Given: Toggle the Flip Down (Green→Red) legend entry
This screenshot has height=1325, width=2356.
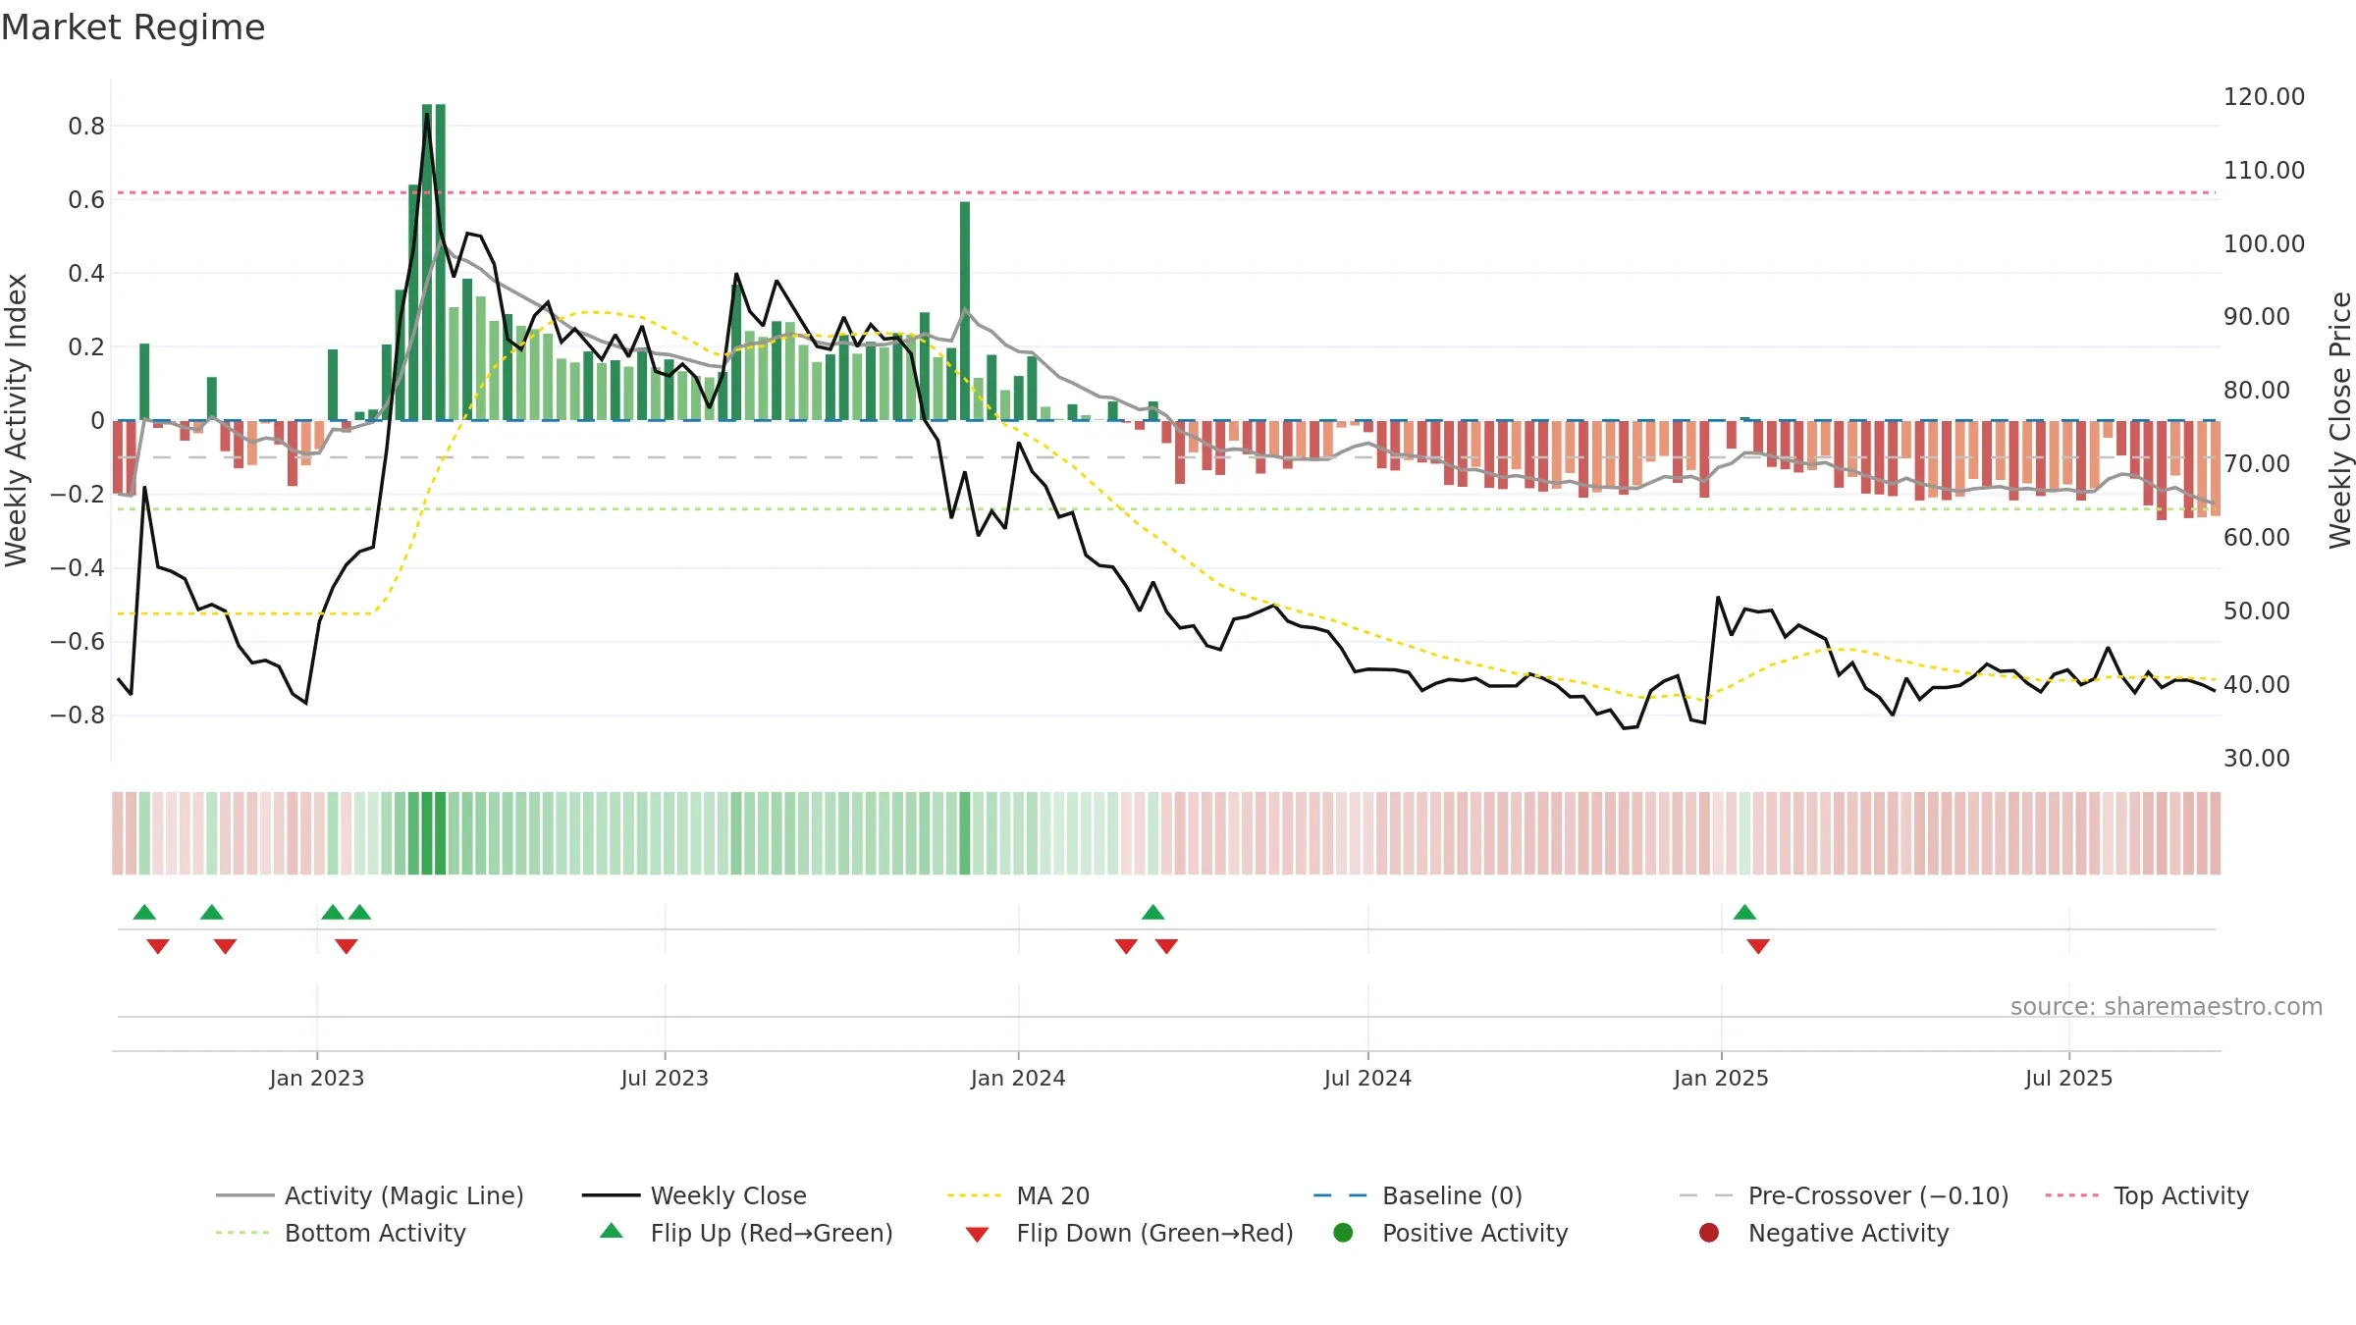Looking at the screenshot, I should tap(1129, 1233).
